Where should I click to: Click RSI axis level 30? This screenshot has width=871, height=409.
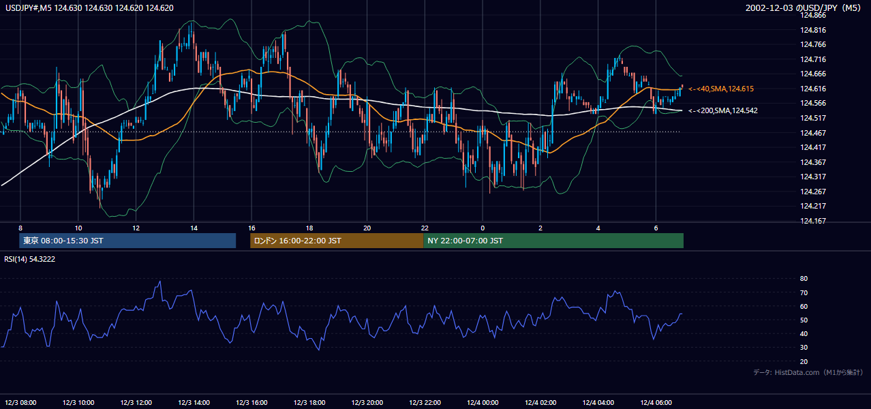(x=804, y=348)
